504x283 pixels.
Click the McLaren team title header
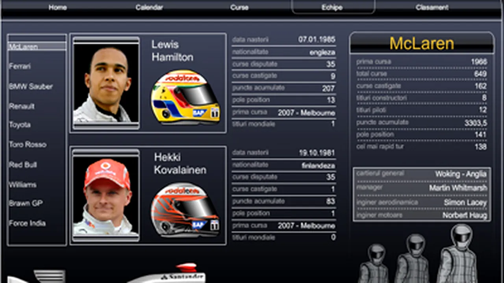coord(422,43)
